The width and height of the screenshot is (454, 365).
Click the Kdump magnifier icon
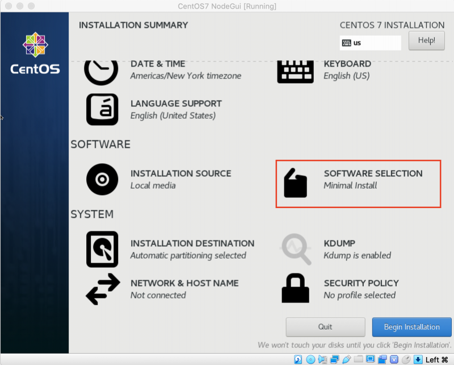click(296, 249)
